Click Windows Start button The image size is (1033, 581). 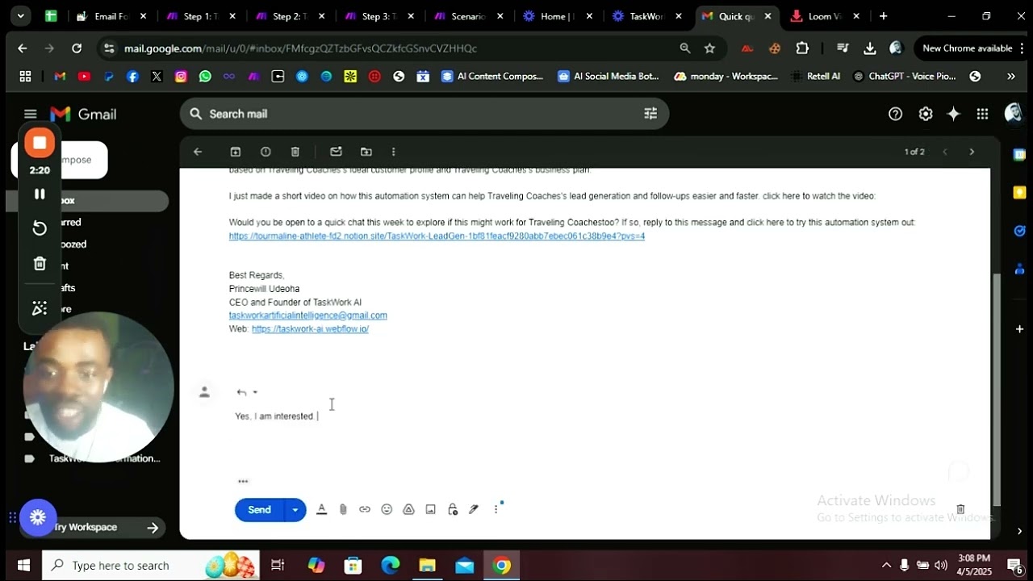pyautogui.click(x=23, y=565)
